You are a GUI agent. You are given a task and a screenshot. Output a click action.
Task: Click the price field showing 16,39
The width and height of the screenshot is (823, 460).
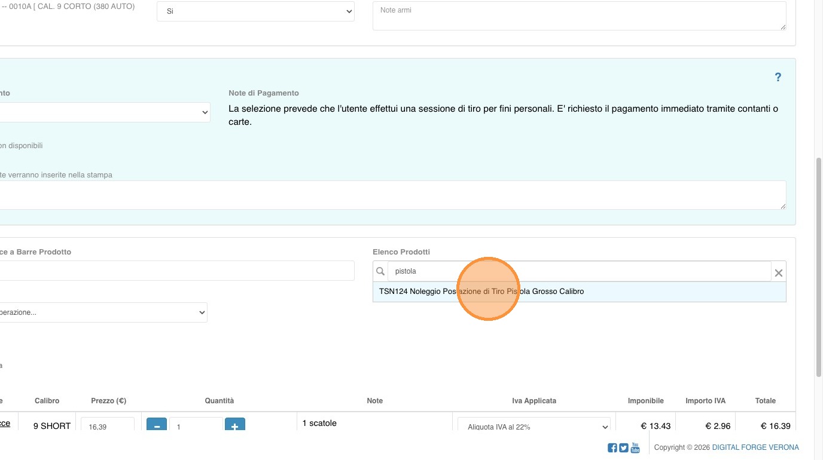[x=108, y=427]
